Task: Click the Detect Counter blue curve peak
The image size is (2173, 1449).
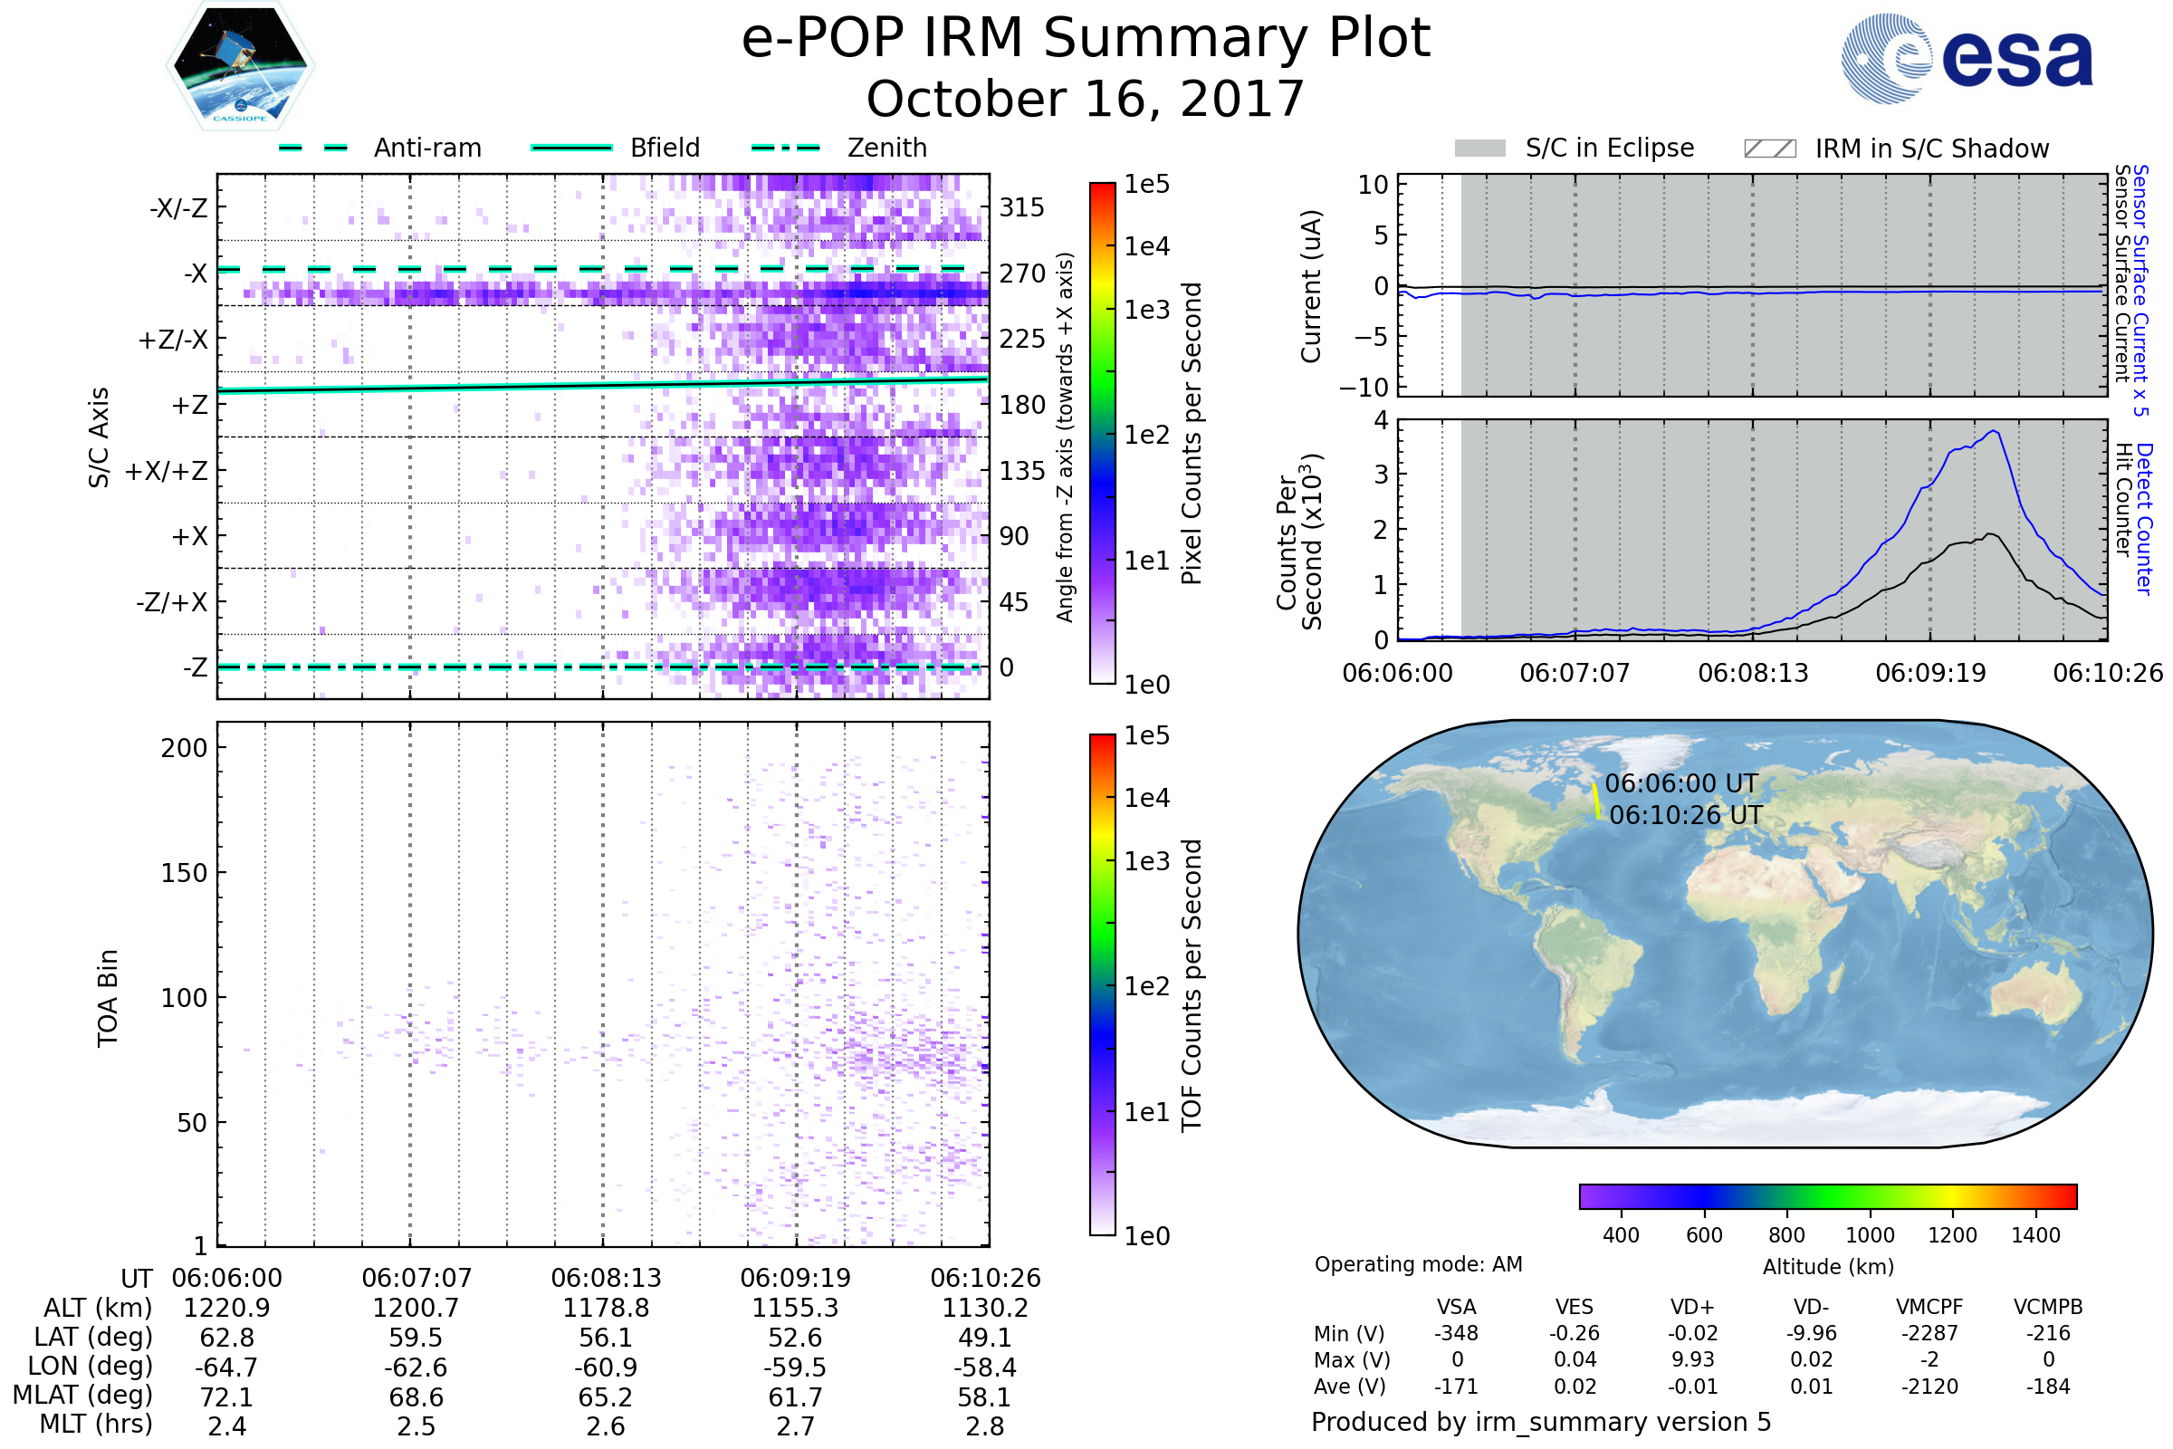Action: (x=1996, y=432)
